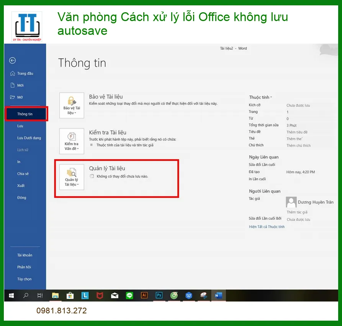Image resolution: width=342 pixels, height=326 pixels.
Task: Switch to Word in the taskbar
Action: pos(218,295)
